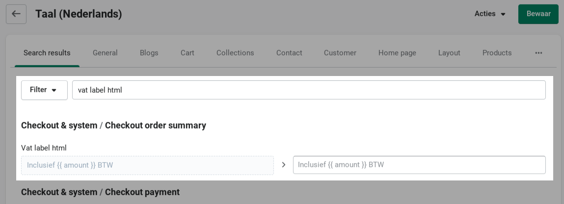Select the Blogs tab
Screen dimensions: 564x204
tap(149, 53)
